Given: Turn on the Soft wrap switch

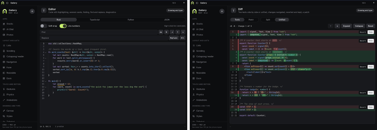Looking at the screenshot, I should click(x=44, y=26).
